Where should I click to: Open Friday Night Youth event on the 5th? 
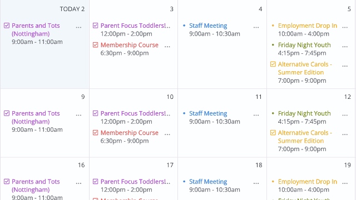(304, 45)
